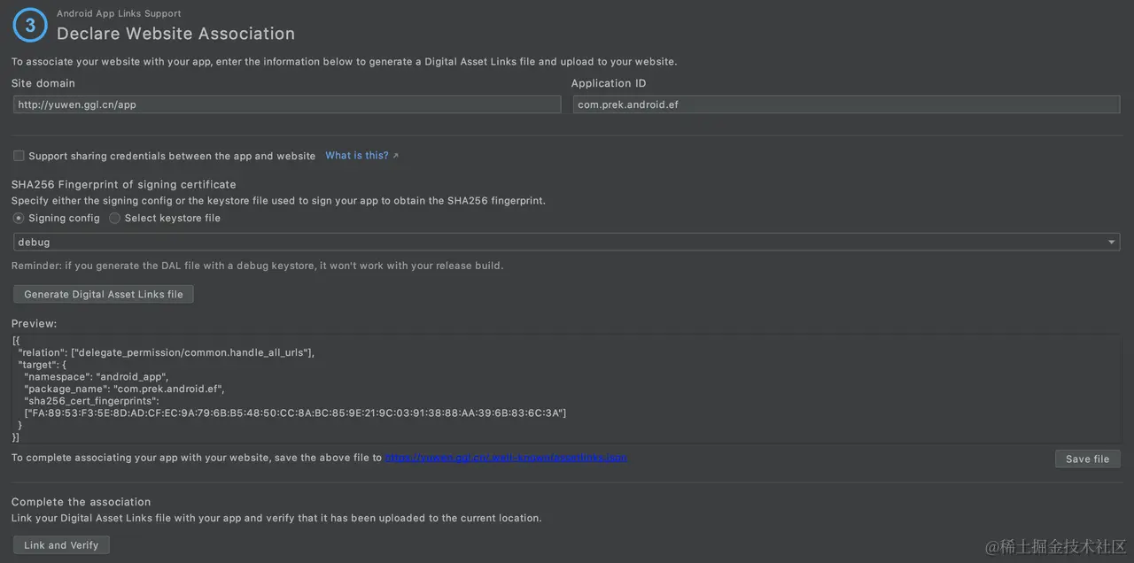
Task: Choose the Select keystore file option
Action: 114,218
